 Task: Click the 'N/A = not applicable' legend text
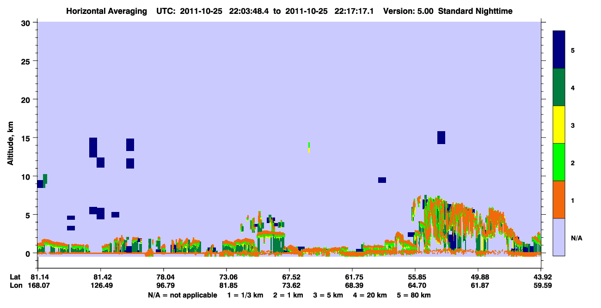[182, 295]
